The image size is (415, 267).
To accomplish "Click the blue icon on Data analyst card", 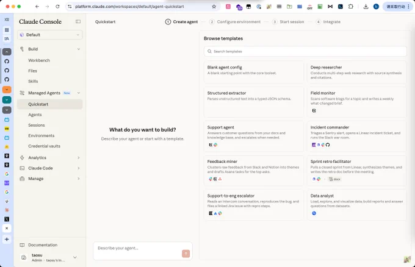I will coord(314,213).
